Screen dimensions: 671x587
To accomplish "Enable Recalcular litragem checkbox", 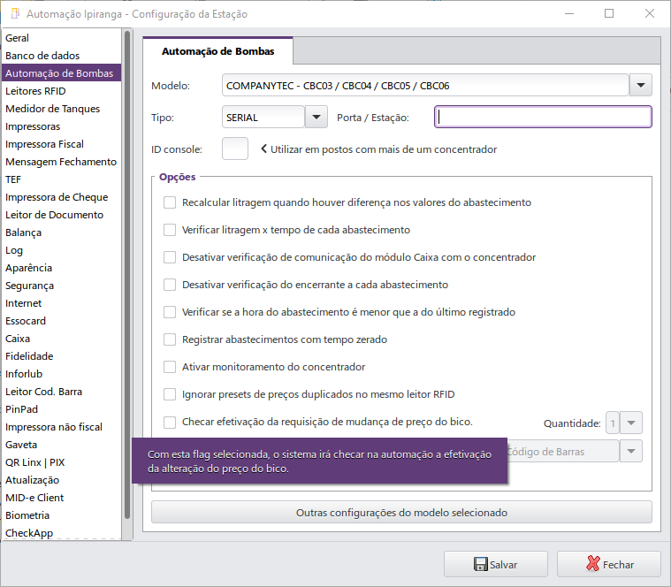I will 170,202.
